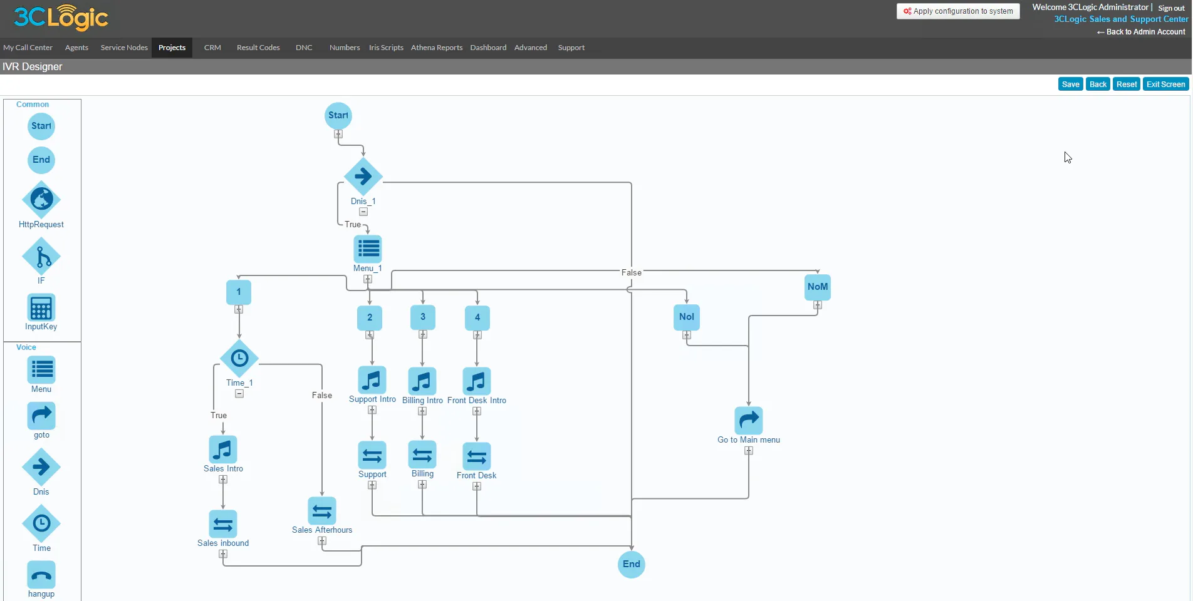This screenshot has height=601, width=1193.
Task: Go back to Admin Account
Action: [x=1141, y=32]
